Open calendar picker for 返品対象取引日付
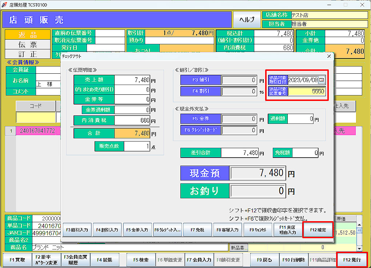 322,80
